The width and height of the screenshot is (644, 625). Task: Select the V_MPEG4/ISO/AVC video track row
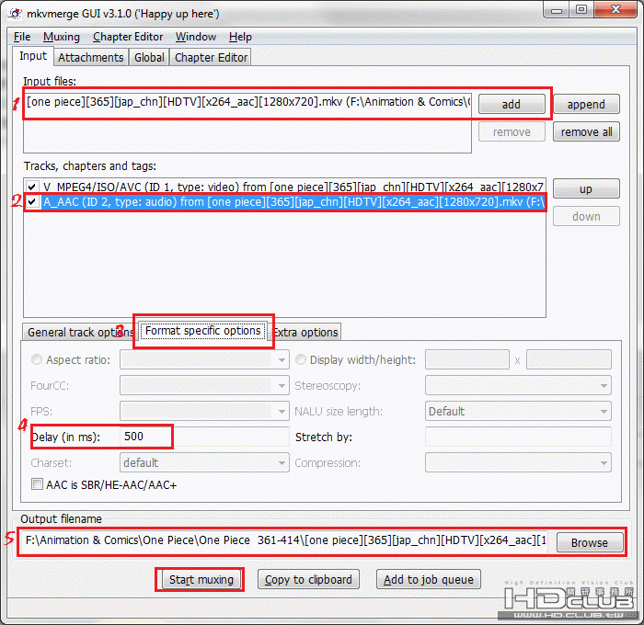tap(284, 187)
